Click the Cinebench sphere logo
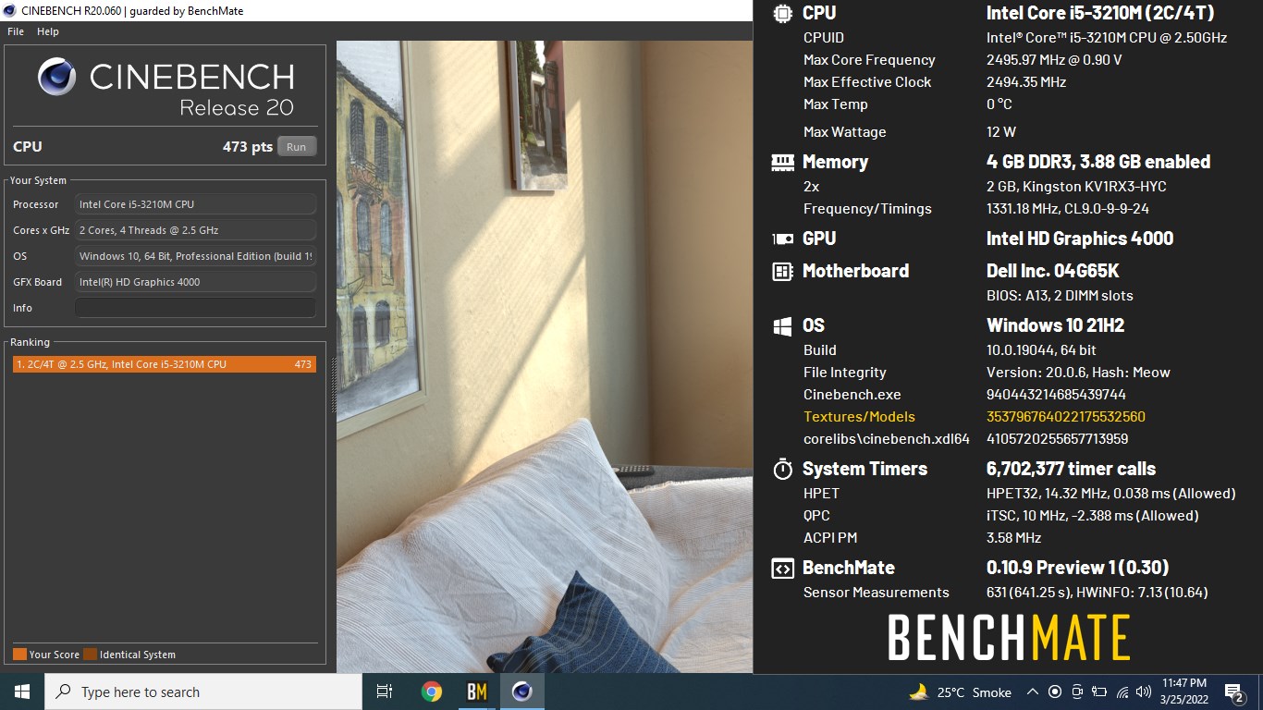 pyautogui.click(x=57, y=77)
